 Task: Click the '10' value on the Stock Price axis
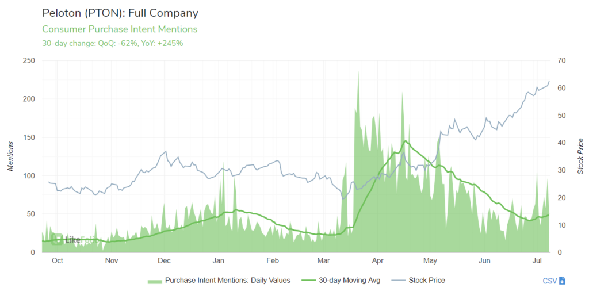point(561,225)
